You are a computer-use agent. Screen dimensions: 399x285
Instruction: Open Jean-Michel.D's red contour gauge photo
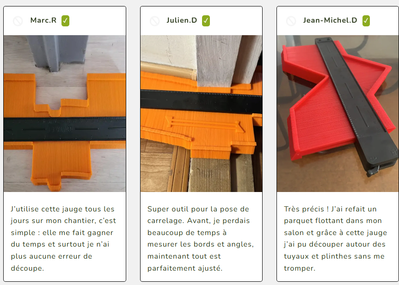point(338,113)
